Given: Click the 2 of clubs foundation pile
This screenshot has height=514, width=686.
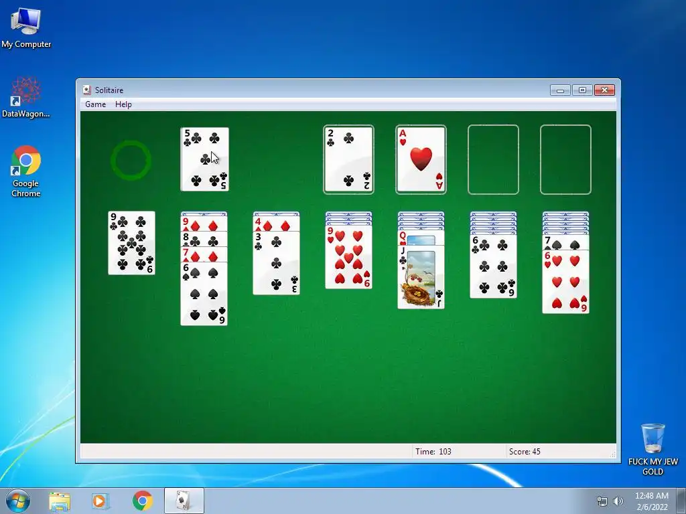Looking at the screenshot, I should tap(348, 159).
